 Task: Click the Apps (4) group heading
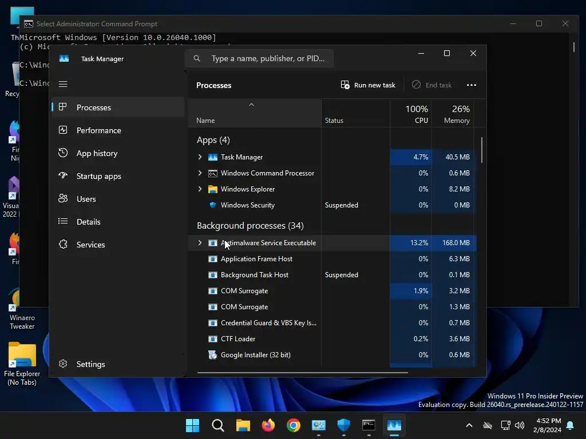[213, 140]
